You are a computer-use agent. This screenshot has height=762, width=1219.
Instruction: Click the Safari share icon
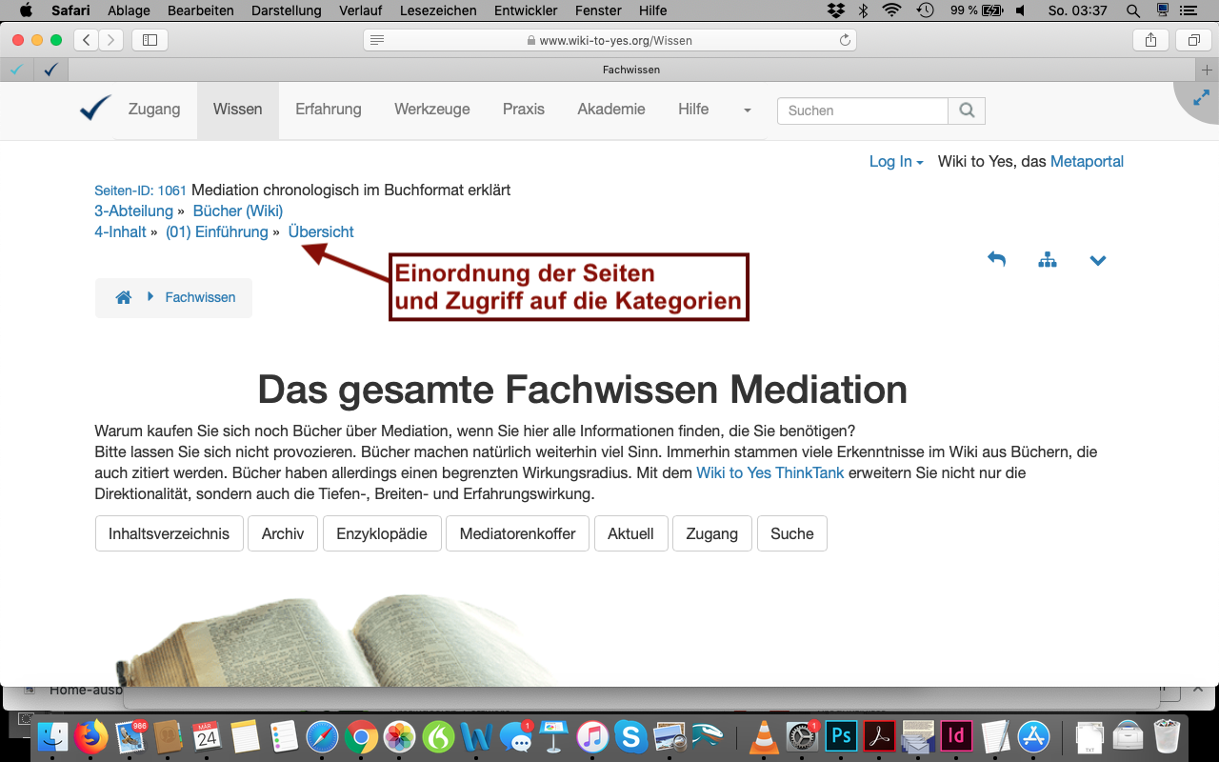click(1151, 40)
